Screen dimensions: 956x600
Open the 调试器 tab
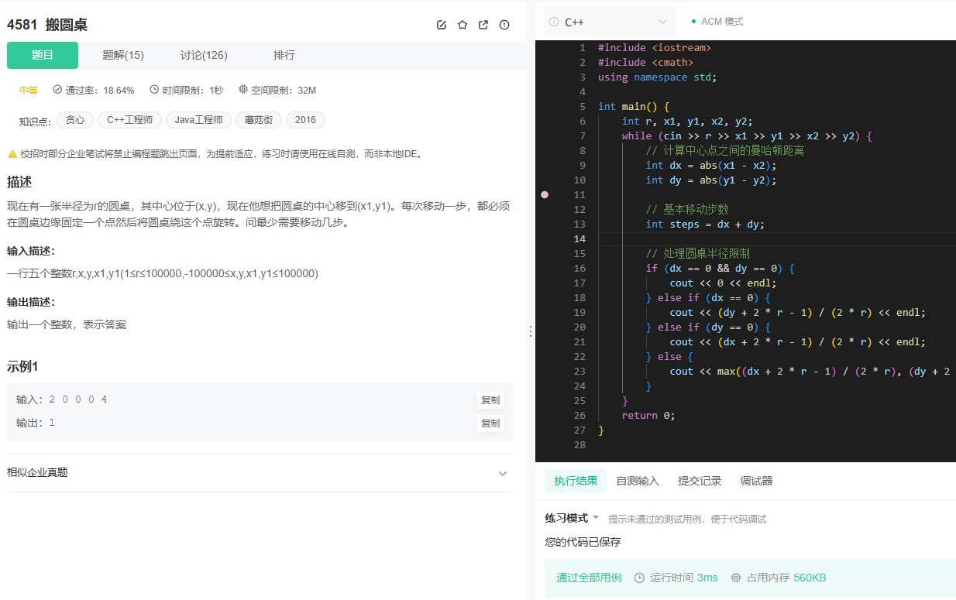tap(757, 480)
